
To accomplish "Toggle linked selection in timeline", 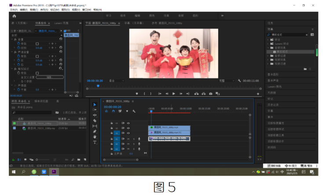I will pyautogui.click(x=120, y=111).
